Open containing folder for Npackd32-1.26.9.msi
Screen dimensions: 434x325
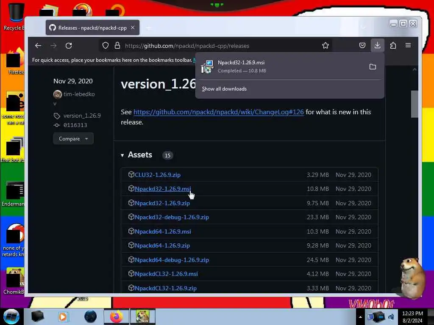373,66
